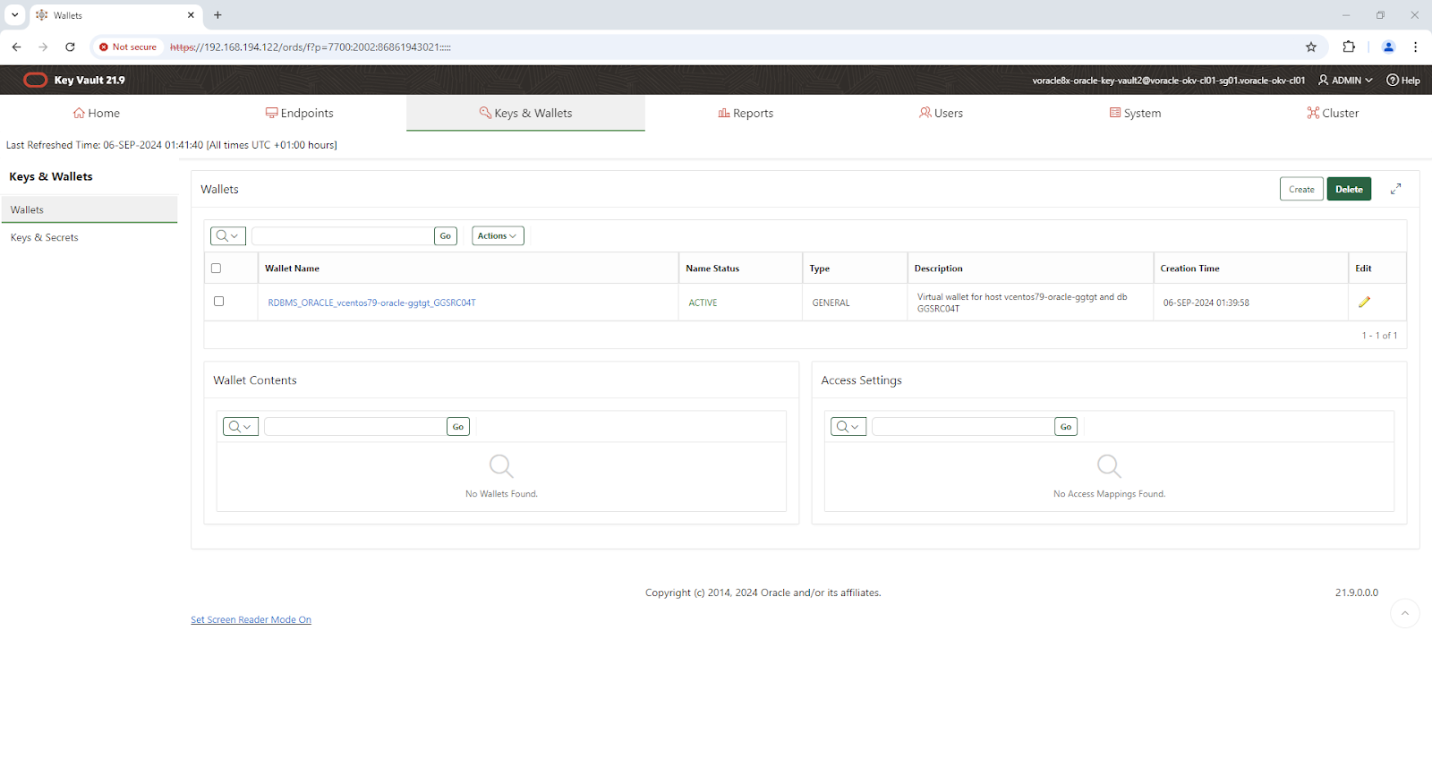
Task: Click Go in Access Settings search
Action: click(1066, 427)
